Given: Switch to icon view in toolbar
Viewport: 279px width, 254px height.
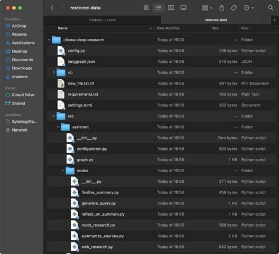Looking at the screenshot, I should pos(146,8).
